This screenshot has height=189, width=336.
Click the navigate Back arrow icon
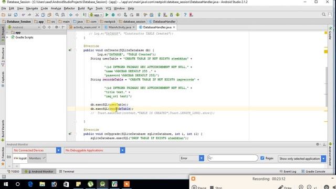tap(71, 15)
